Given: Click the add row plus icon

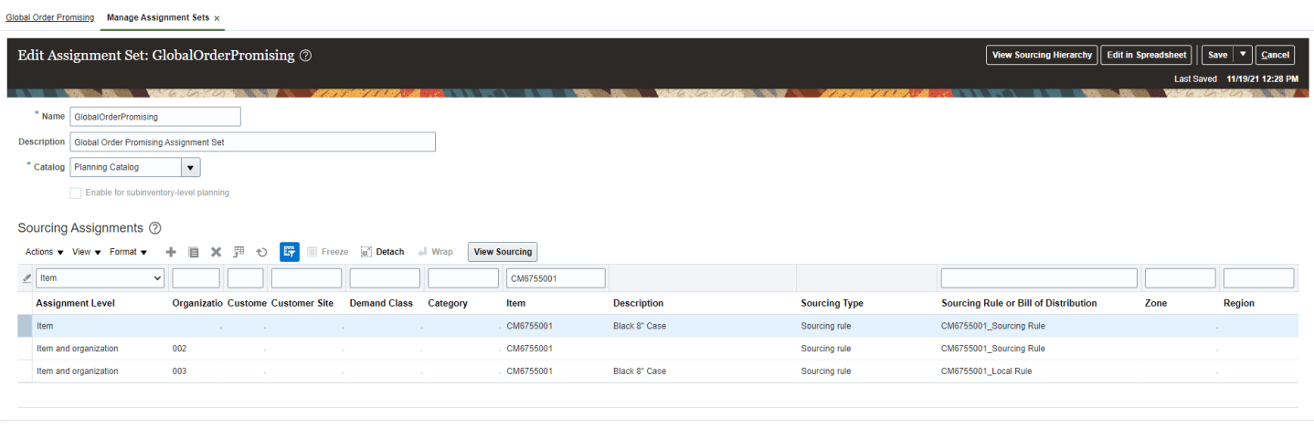Looking at the screenshot, I should 170,252.
